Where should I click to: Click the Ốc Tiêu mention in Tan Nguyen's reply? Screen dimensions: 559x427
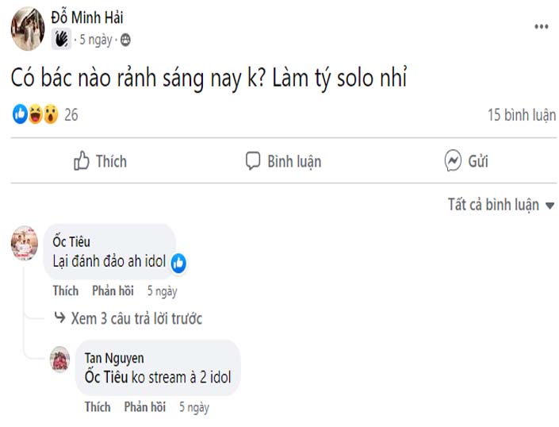coord(106,377)
